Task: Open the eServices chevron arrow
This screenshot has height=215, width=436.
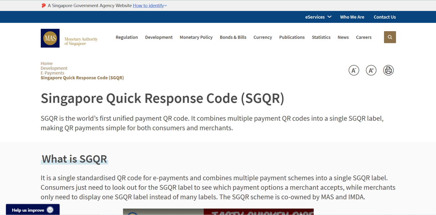Action: (x=330, y=17)
